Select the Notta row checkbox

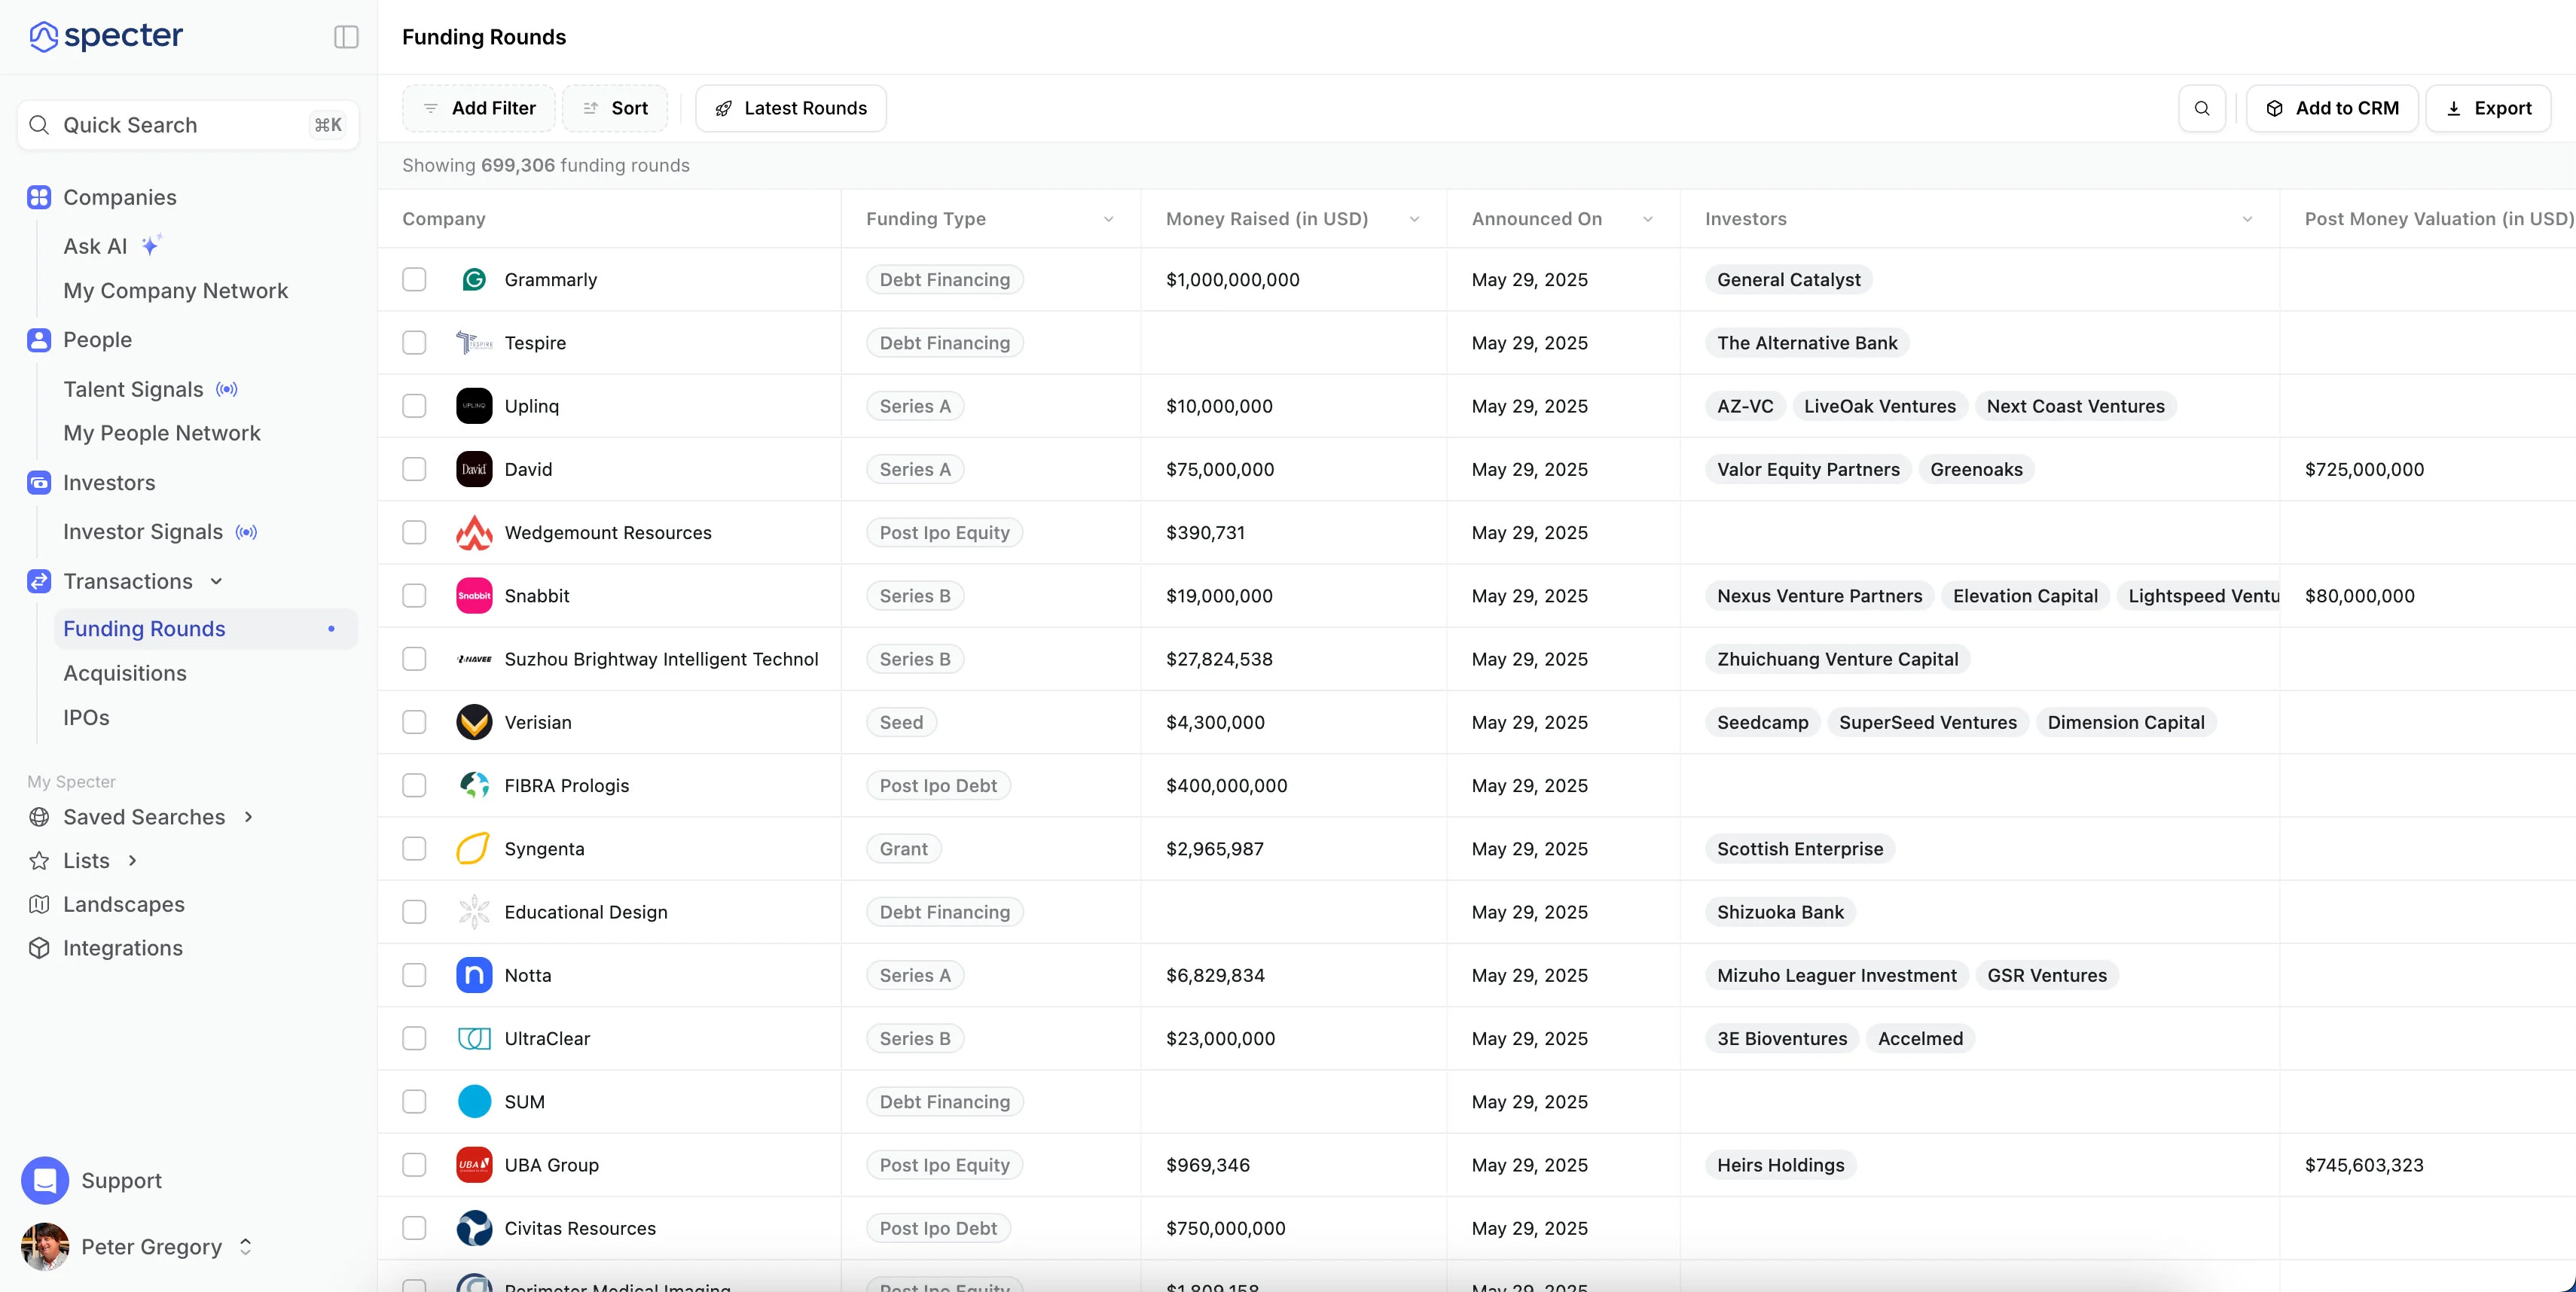point(414,975)
